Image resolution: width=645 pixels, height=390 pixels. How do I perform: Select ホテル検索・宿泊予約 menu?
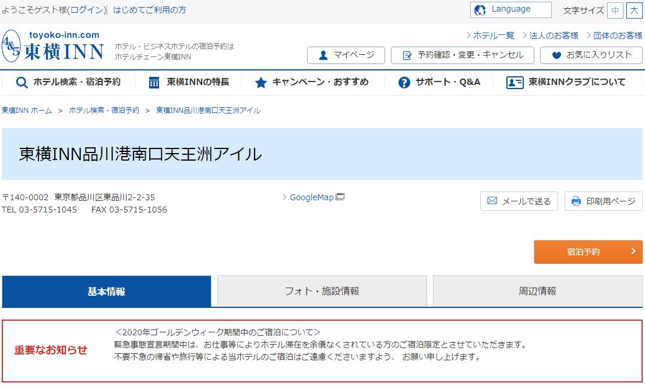(x=68, y=82)
